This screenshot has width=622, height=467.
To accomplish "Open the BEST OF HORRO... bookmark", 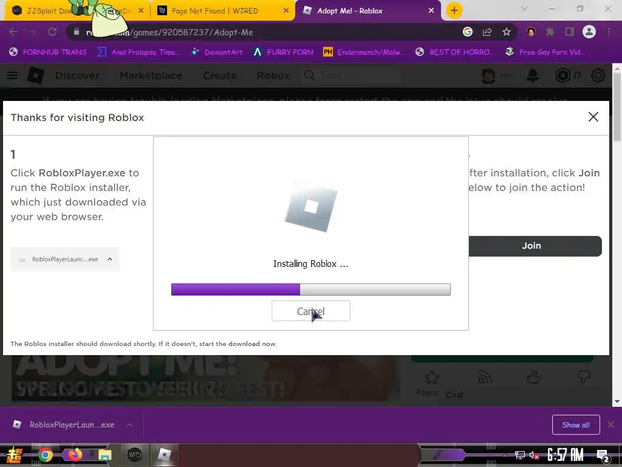I will (454, 52).
